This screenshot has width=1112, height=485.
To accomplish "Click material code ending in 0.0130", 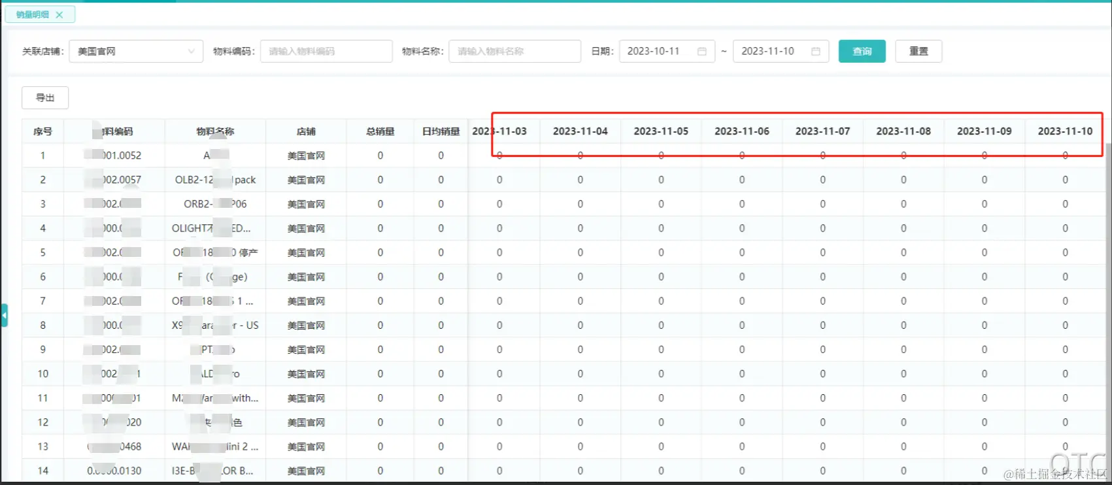I will pos(114,471).
